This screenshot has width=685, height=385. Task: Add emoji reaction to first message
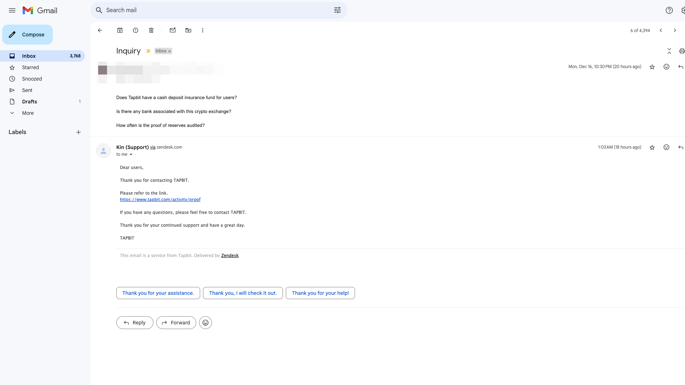coord(666,67)
